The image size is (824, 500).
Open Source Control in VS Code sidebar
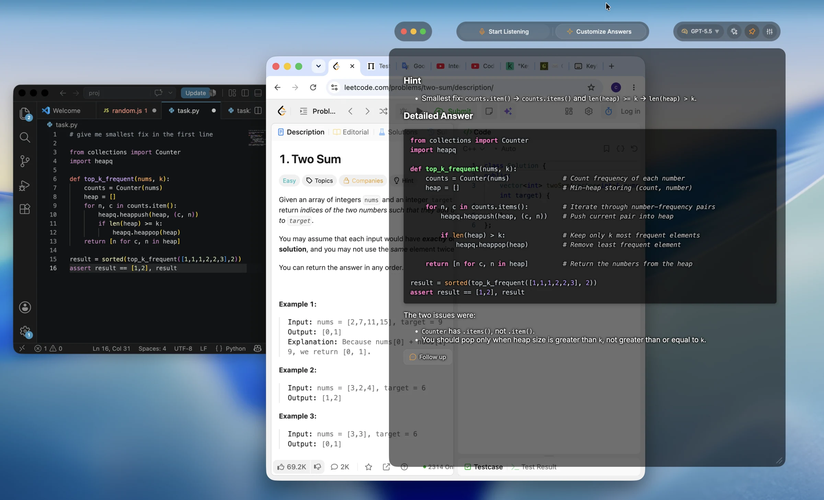[x=25, y=161]
